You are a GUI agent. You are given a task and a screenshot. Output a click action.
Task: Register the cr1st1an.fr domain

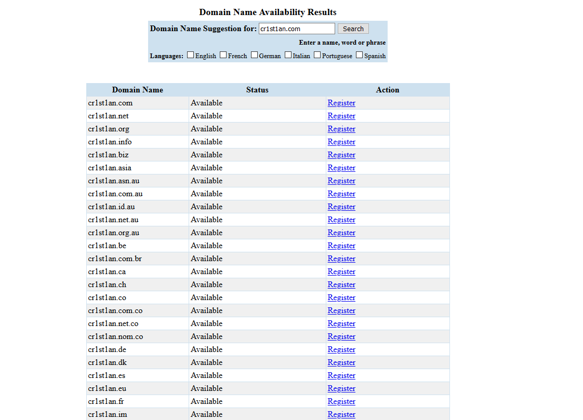(341, 402)
